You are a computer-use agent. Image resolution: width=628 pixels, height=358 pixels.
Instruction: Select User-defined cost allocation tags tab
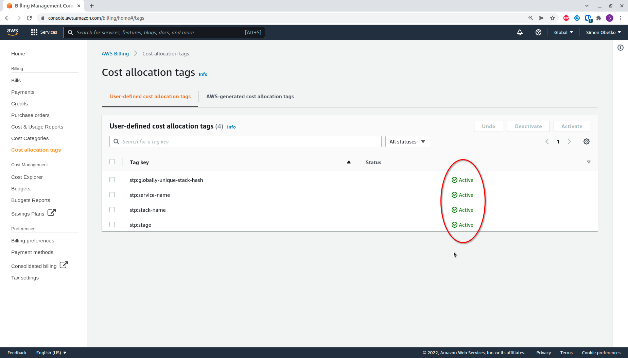click(150, 97)
